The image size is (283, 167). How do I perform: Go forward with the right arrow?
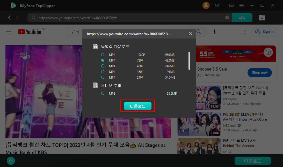pos(17,18)
